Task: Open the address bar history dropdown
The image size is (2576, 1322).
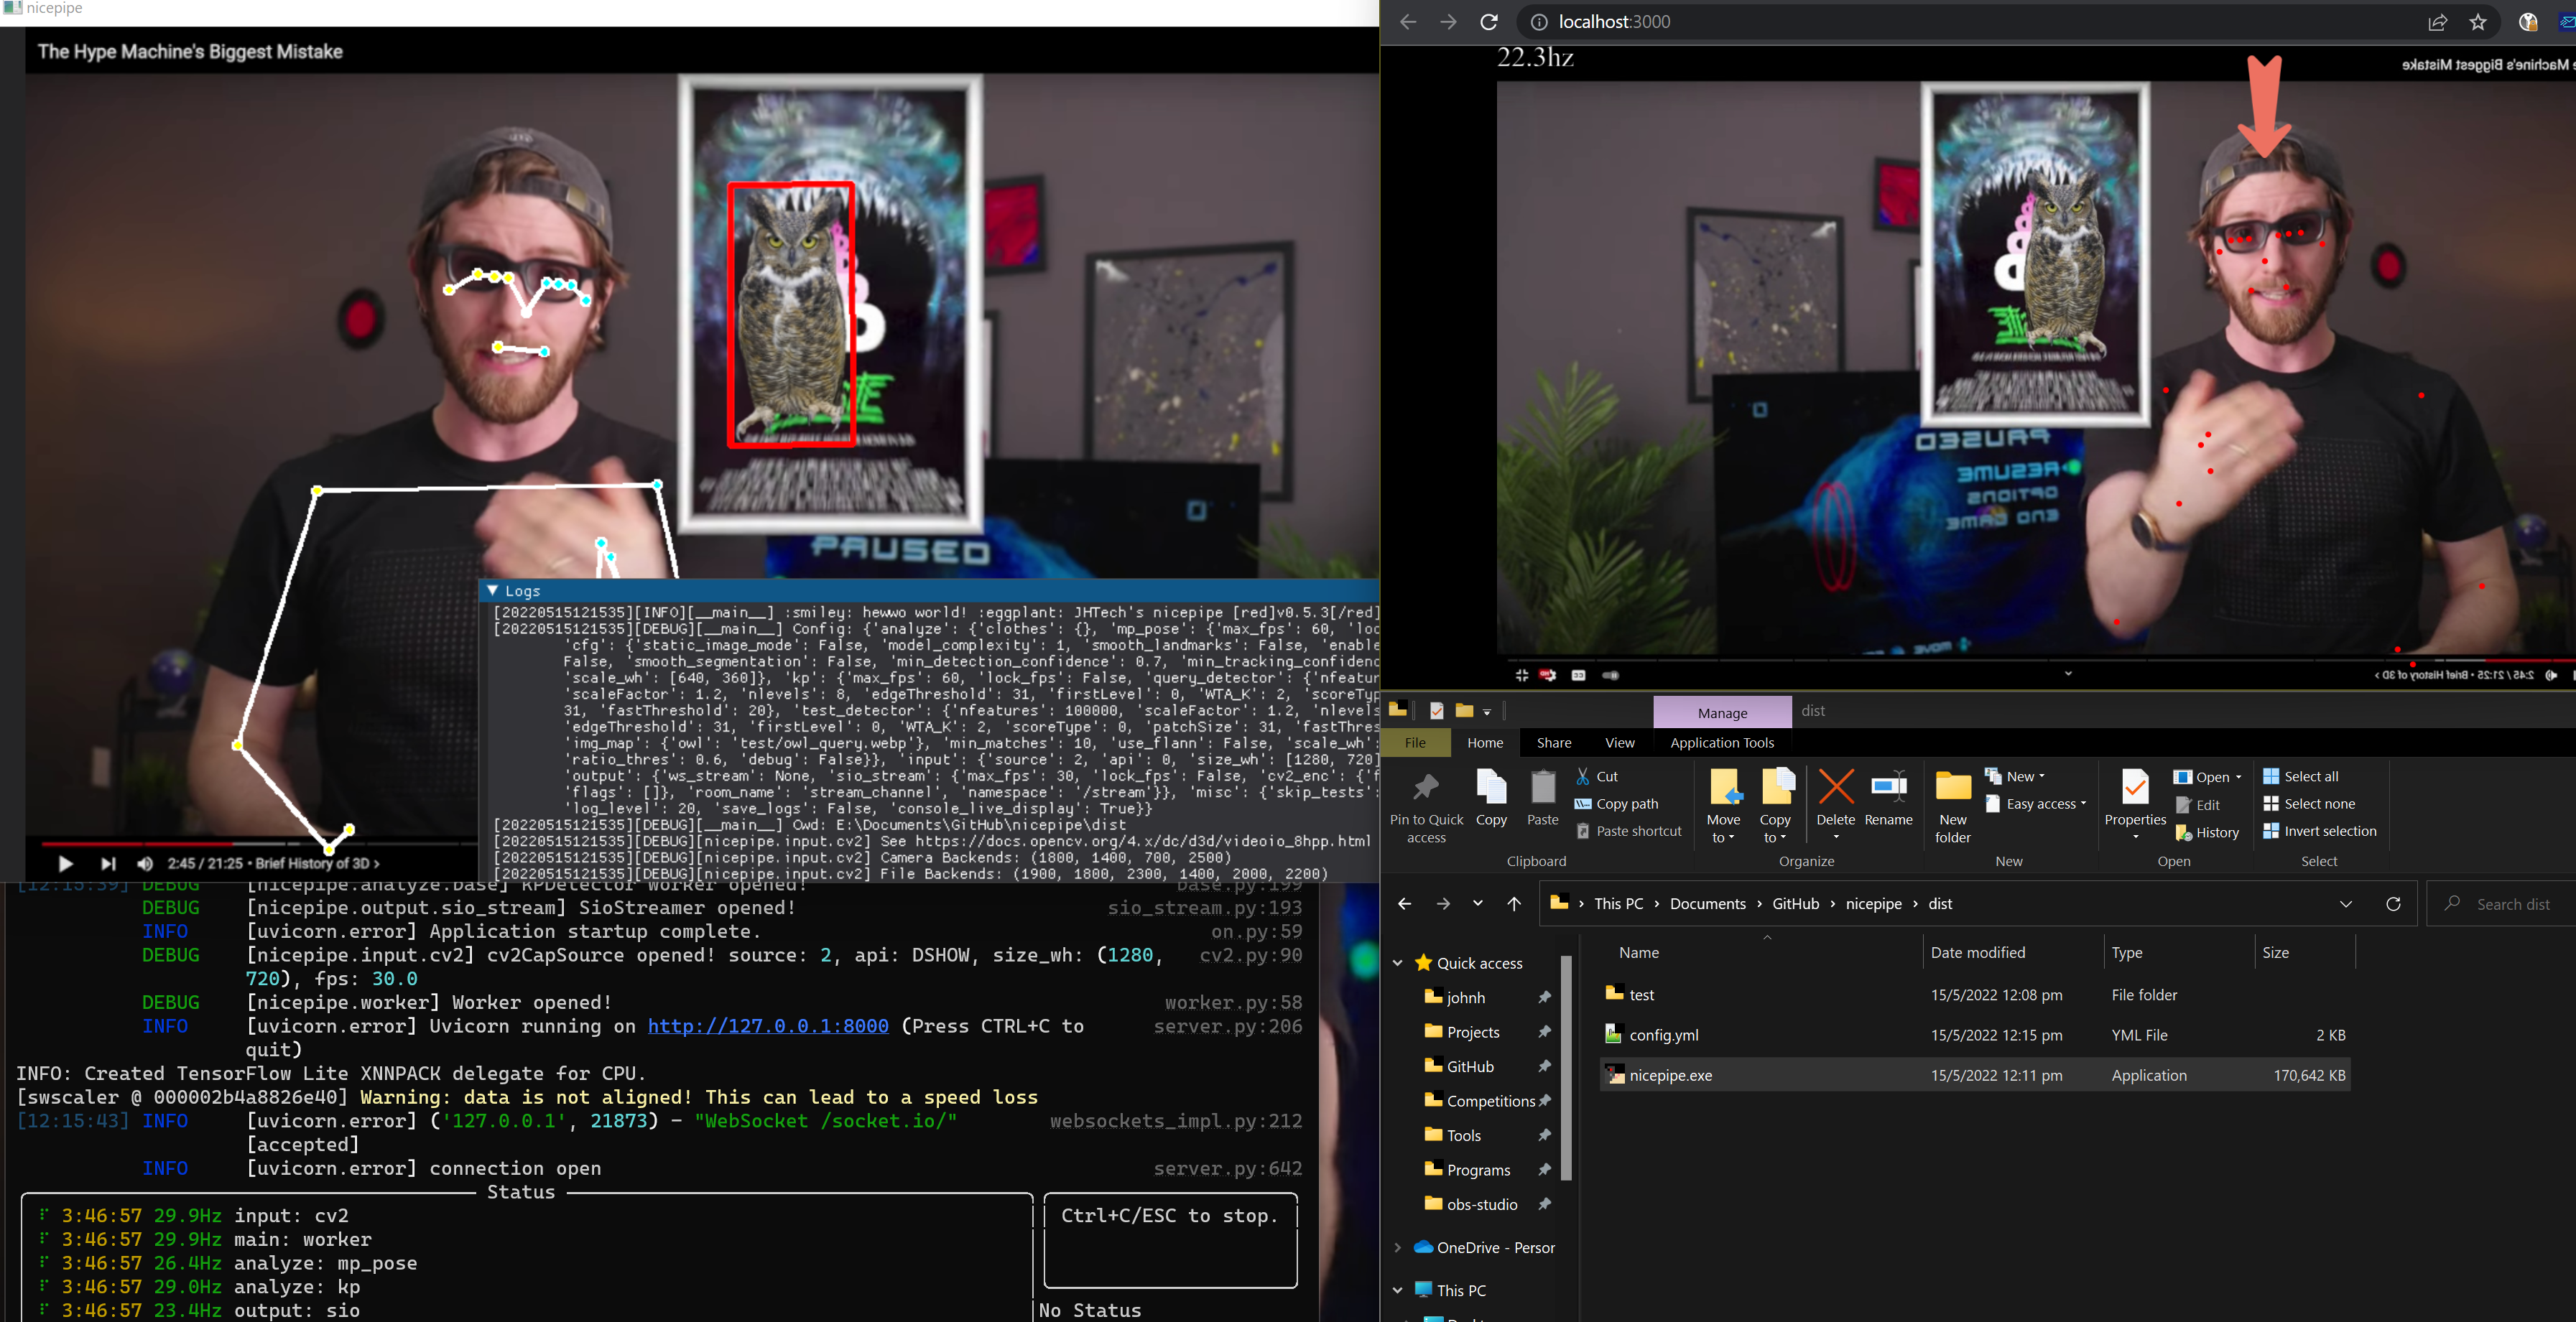Action: click(2345, 904)
